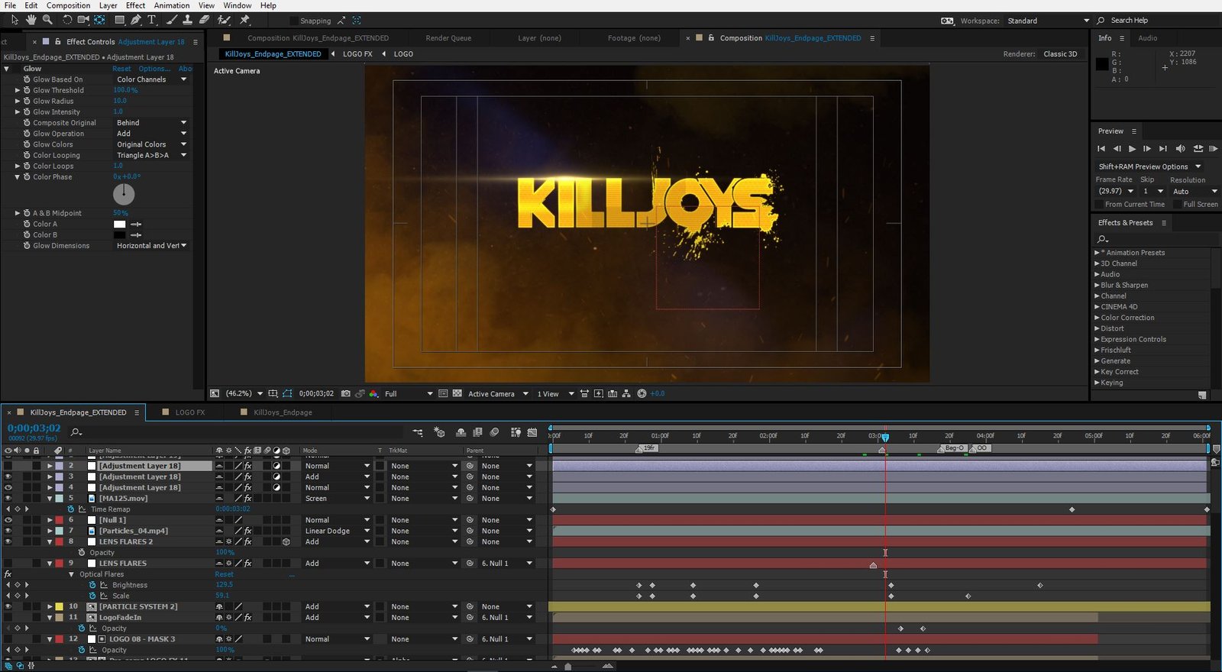Select the Clone Stamp tool

(187, 20)
